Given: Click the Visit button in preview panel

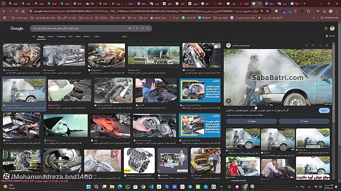Looking at the screenshot, I should pyautogui.click(x=324, y=110).
